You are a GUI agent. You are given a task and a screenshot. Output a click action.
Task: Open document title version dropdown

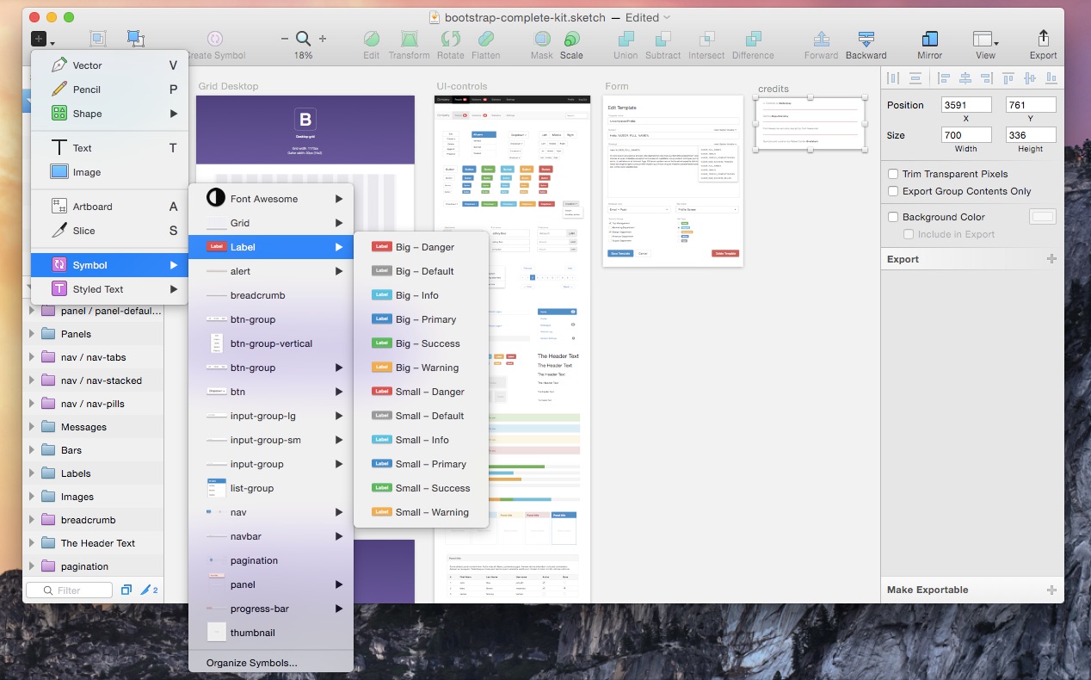[667, 17]
